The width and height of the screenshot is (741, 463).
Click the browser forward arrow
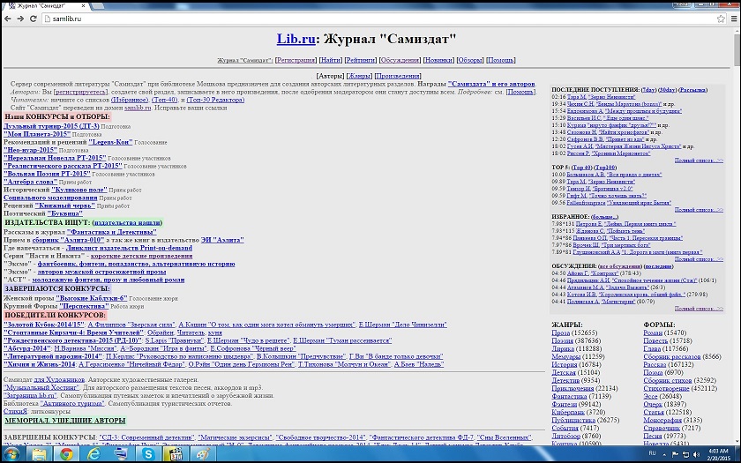click(21, 18)
